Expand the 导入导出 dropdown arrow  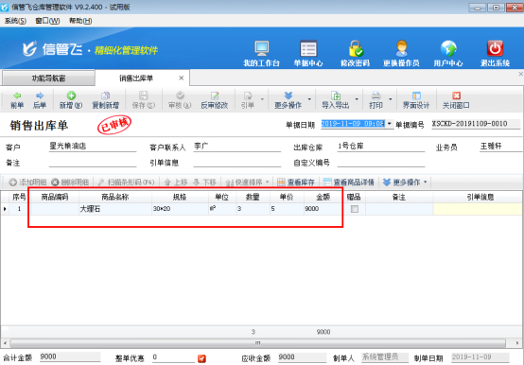click(x=357, y=99)
